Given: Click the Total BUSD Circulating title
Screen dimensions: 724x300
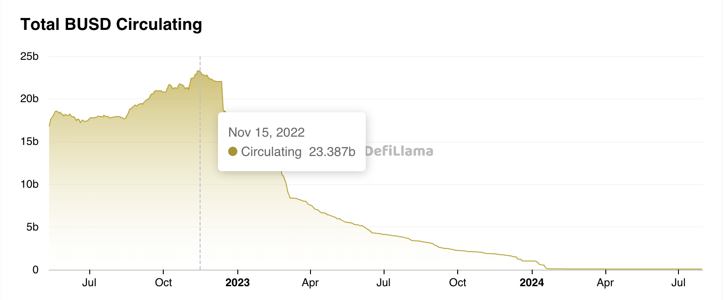Looking at the screenshot, I should coord(111,24).
